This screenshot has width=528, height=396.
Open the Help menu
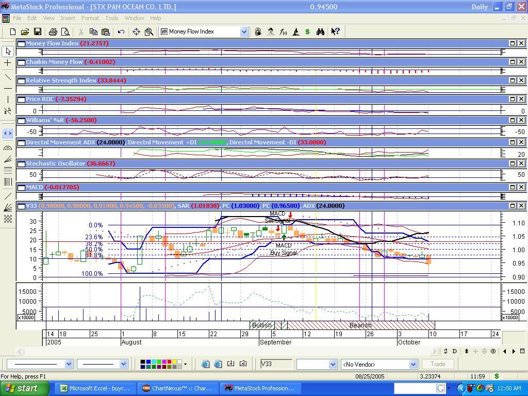[x=156, y=18]
